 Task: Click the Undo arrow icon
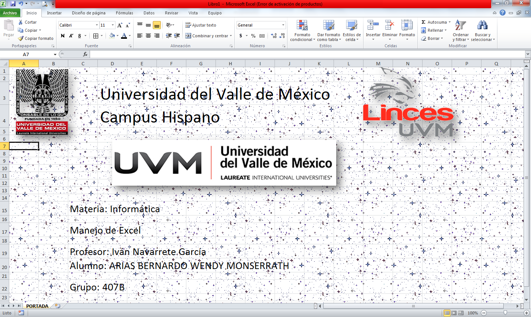point(21,4)
